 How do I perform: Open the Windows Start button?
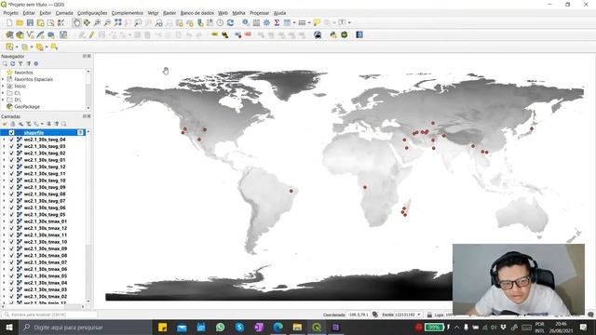click(x=9, y=327)
